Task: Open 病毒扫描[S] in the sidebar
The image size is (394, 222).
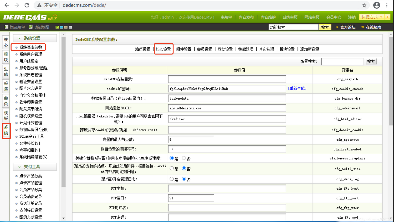Action: pos(30,150)
